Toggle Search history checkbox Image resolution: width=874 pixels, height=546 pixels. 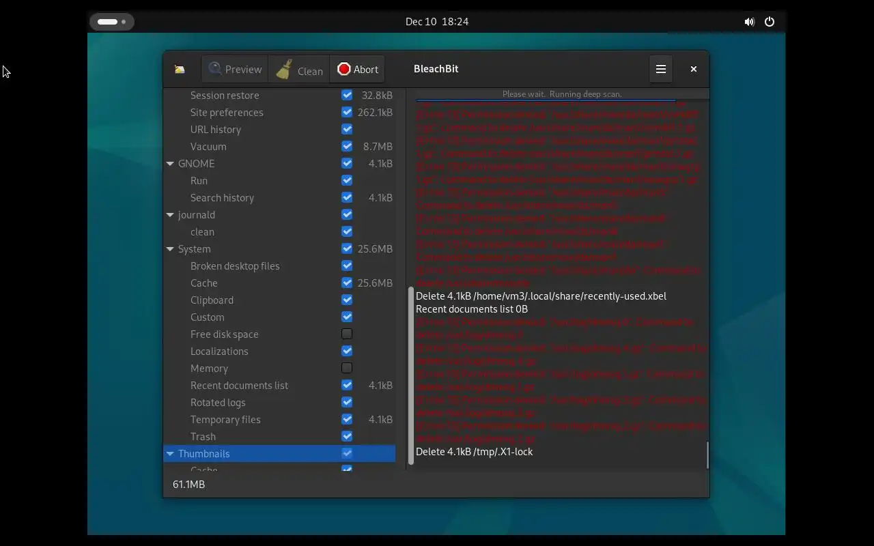point(347,197)
